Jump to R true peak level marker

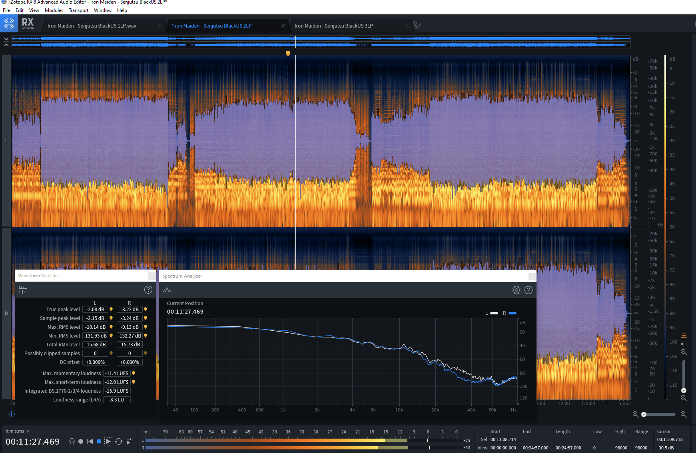[146, 309]
